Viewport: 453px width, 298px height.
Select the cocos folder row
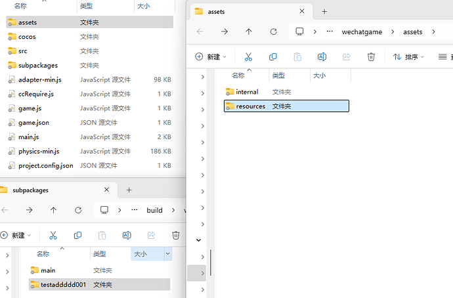89,37
